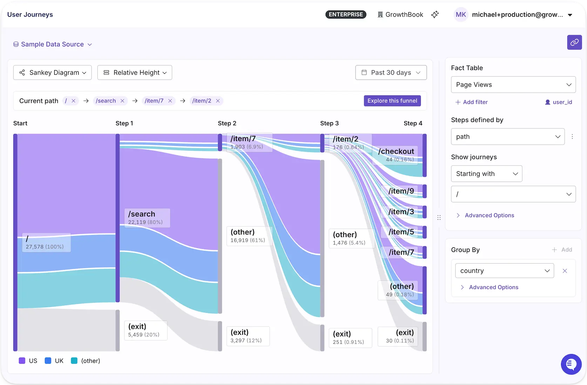Viewport: 587px width, 385px height.
Task: Open the Sankey Diagram chart type dropdown
Action: [x=53, y=73]
